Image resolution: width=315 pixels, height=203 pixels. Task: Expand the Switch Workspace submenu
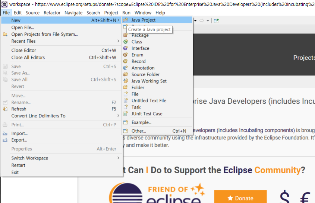tap(118, 158)
